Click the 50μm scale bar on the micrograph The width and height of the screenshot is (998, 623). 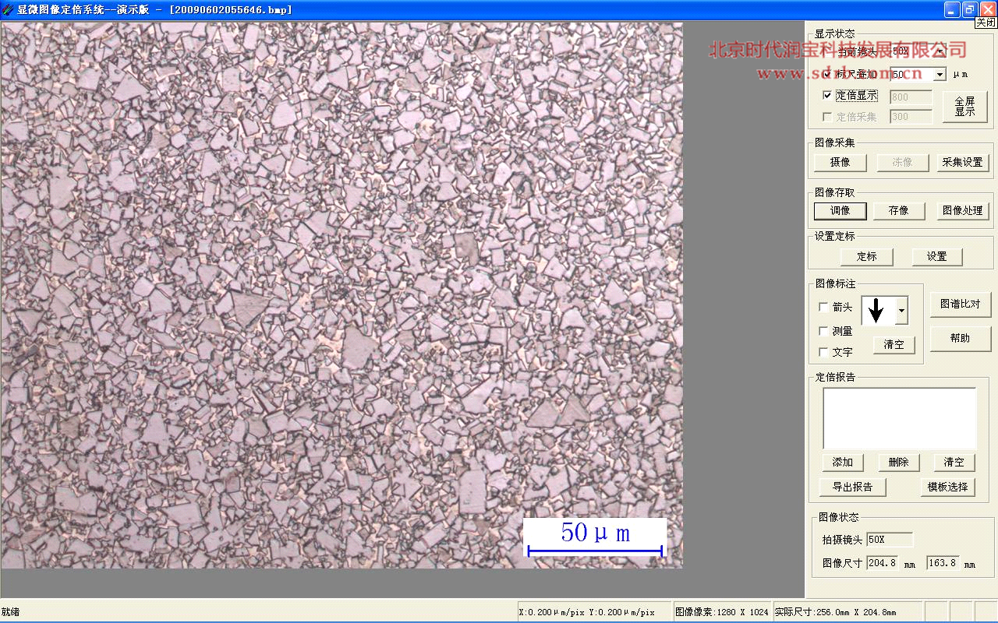(x=595, y=537)
